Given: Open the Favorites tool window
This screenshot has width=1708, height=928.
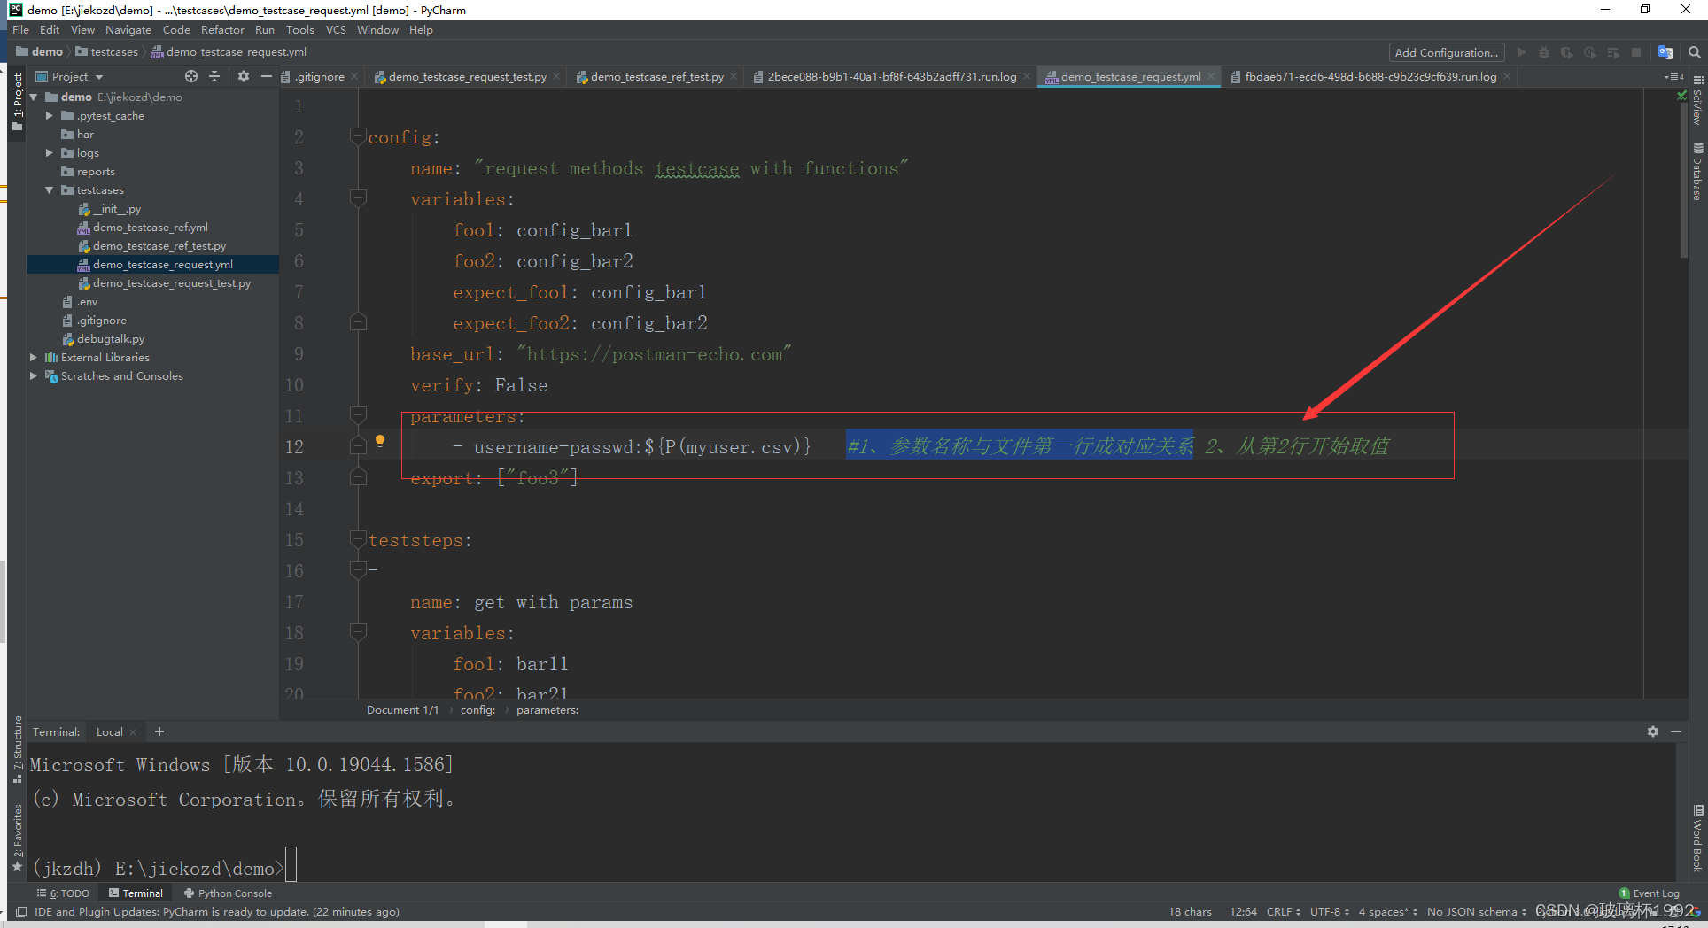Looking at the screenshot, I should [x=17, y=837].
